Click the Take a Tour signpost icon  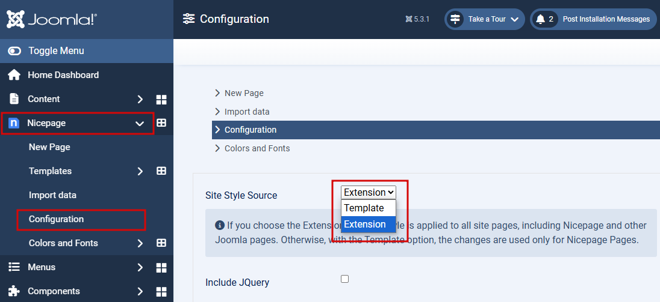[455, 19]
